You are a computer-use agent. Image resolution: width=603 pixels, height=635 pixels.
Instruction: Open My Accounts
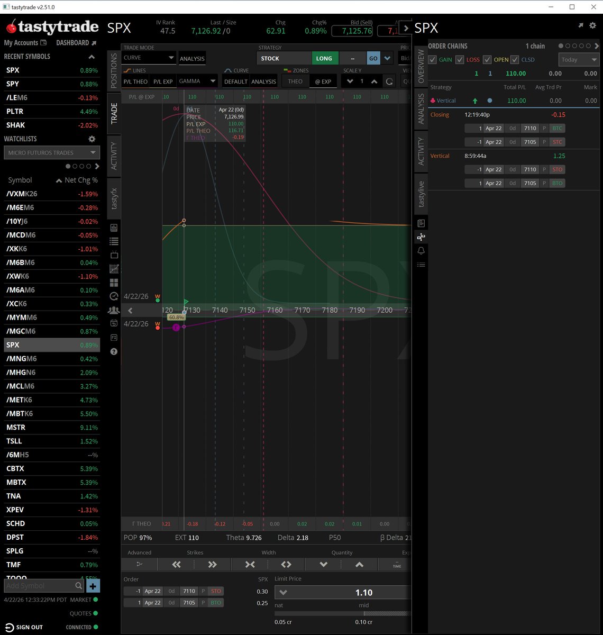(25, 43)
